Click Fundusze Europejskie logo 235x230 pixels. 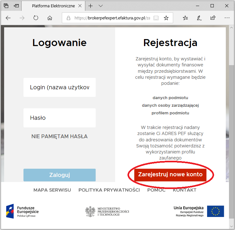[x=22, y=211]
